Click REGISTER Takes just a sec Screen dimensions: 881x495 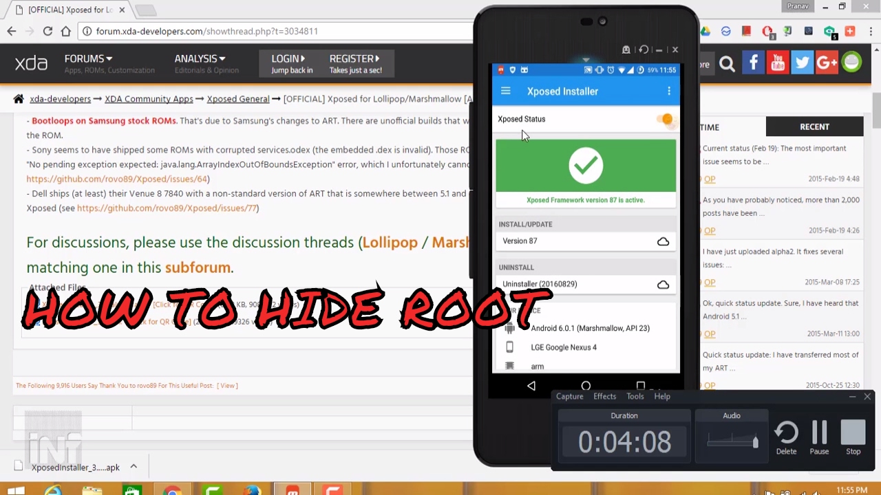coord(355,64)
